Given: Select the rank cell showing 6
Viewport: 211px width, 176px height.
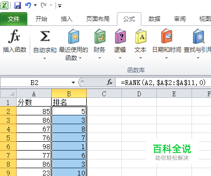Looking at the screenshot, I should [69, 155].
